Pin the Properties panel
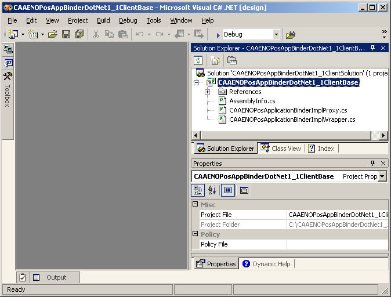This screenshot has width=391, height=297. coord(373,163)
